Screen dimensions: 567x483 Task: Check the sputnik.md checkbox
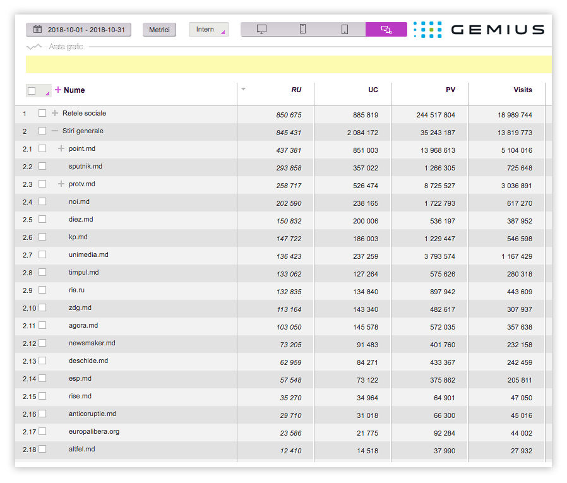click(x=42, y=166)
